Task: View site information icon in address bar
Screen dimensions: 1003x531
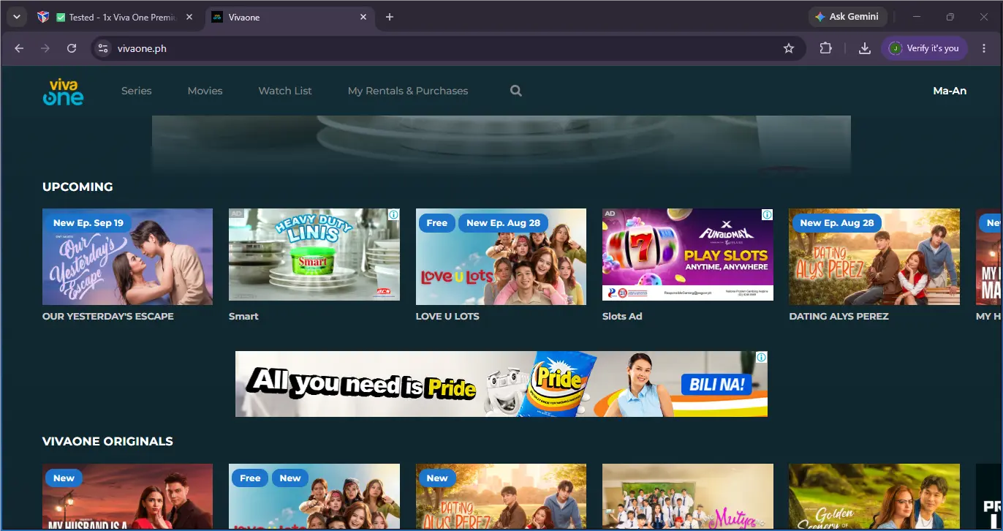Action: (x=103, y=48)
